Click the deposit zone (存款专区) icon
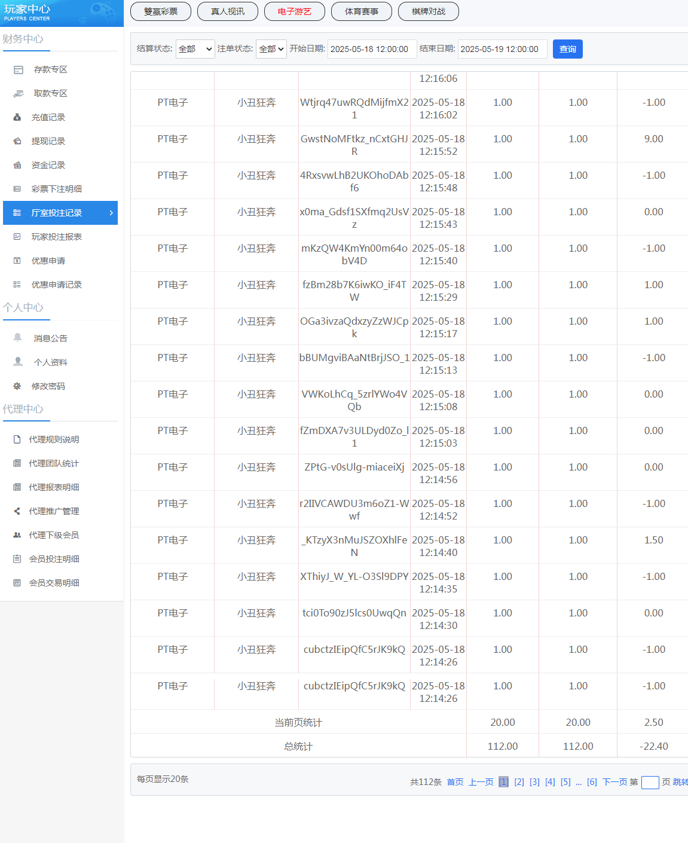Viewport: 688px width, 843px height. tap(19, 70)
